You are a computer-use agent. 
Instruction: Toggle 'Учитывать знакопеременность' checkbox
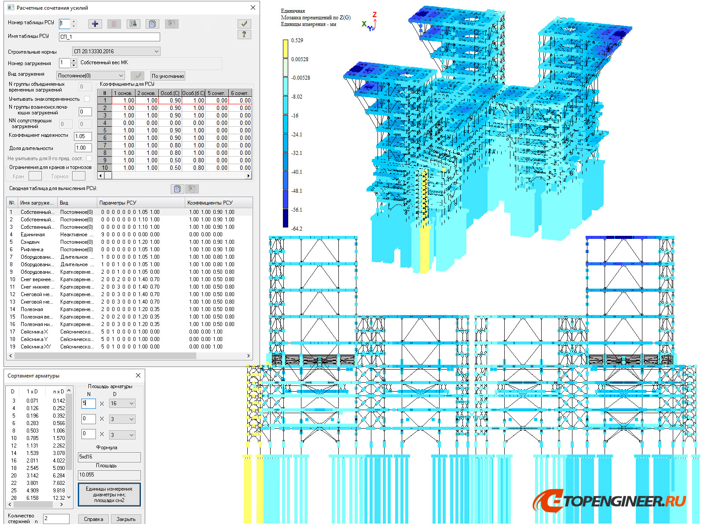[87, 99]
